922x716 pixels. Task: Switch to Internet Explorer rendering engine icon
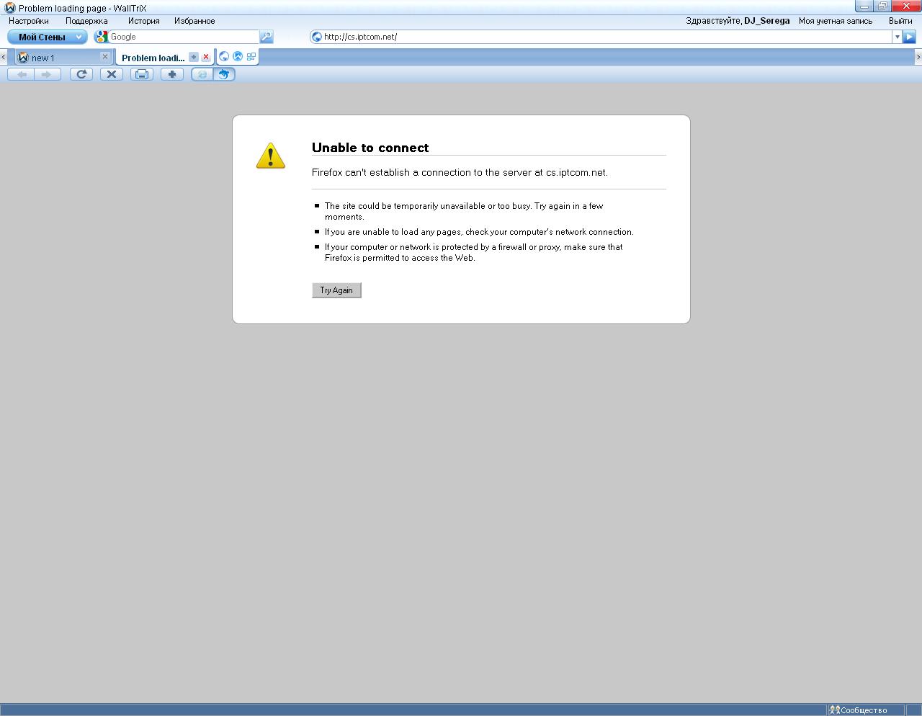coord(202,74)
